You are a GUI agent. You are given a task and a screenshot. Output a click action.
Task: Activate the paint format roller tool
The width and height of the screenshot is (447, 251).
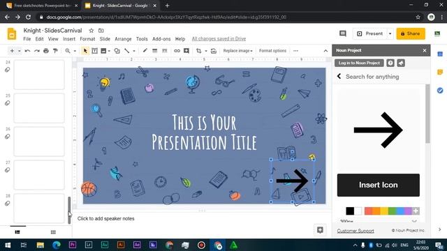[55, 51]
